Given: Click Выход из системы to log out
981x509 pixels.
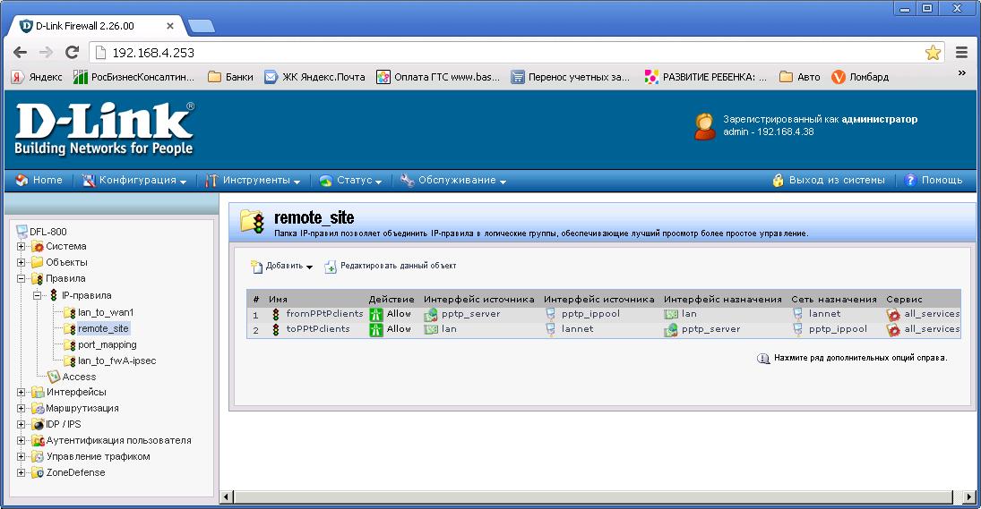Looking at the screenshot, I should 829,180.
